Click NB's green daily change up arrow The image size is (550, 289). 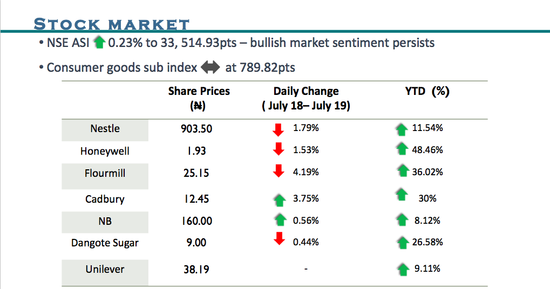pyautogui.click(x=280, y=220)
